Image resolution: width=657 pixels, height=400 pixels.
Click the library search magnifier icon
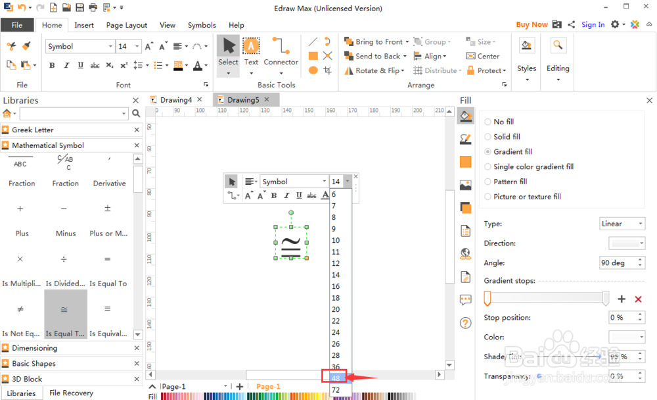[x=136, y=113]
